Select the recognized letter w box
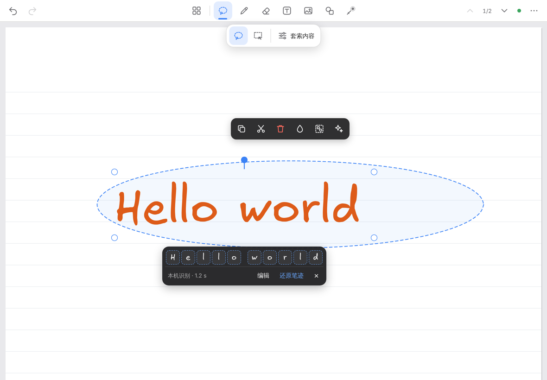The width and height of the screenshot is (547, 380). (254, 257)
